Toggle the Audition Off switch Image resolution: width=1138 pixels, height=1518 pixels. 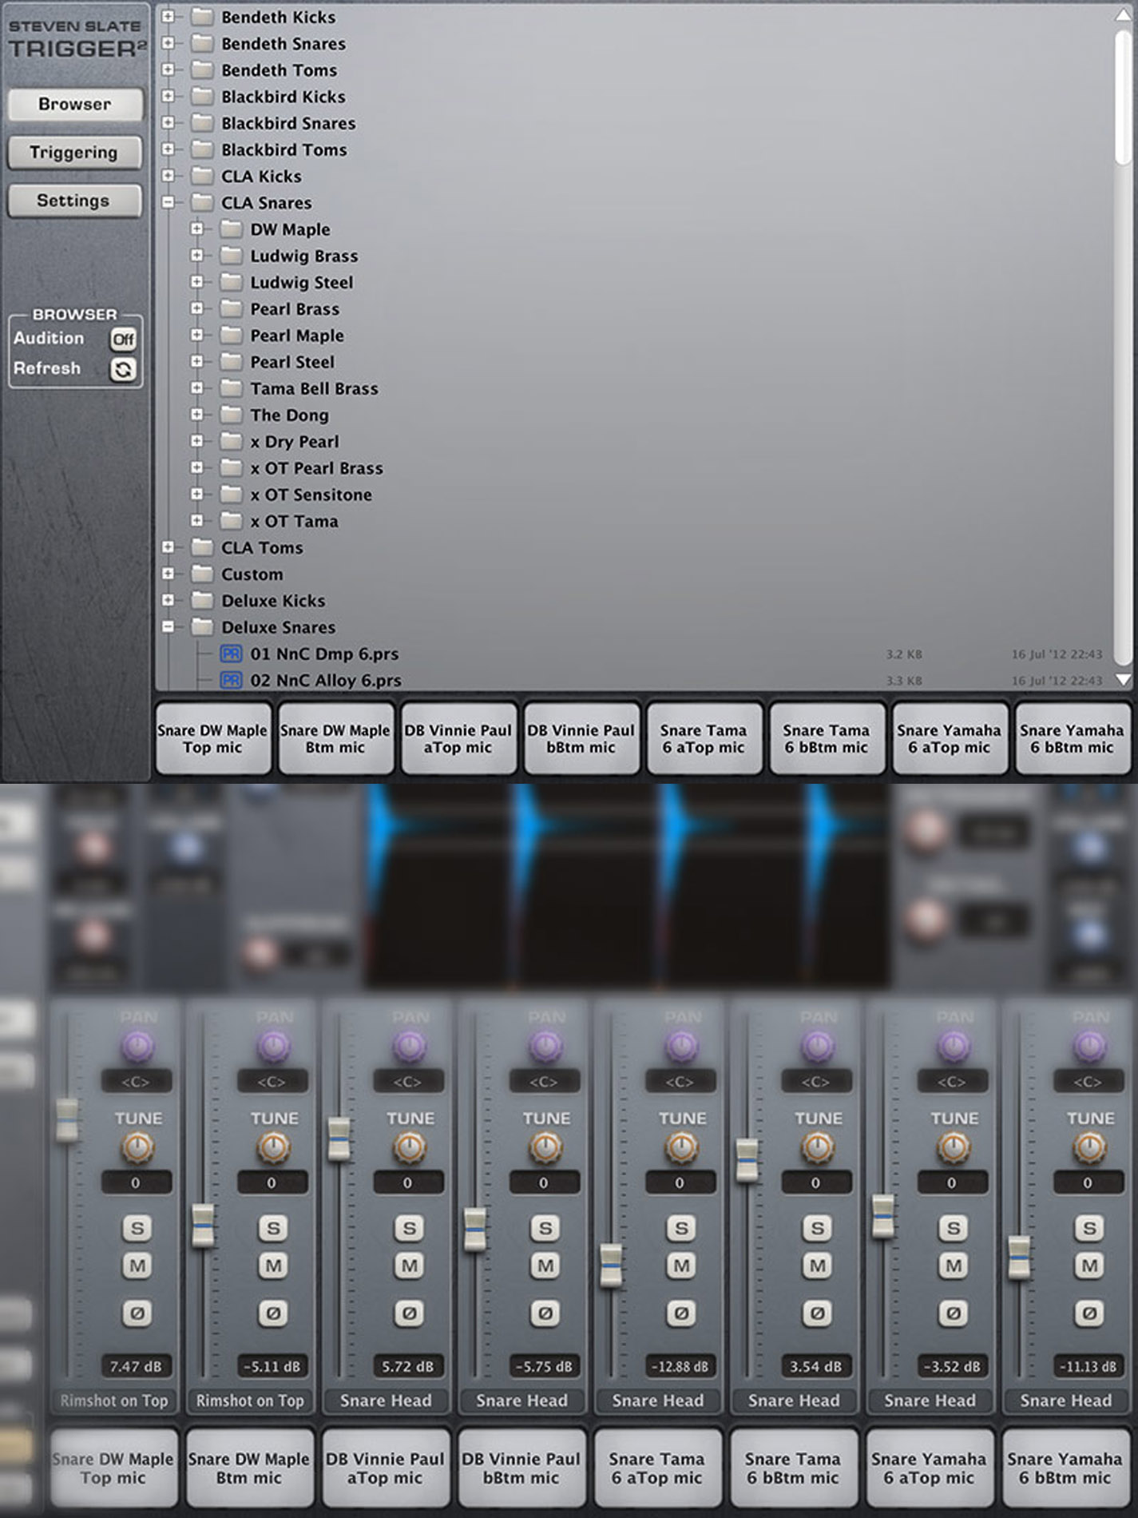[x=123, y=339]
